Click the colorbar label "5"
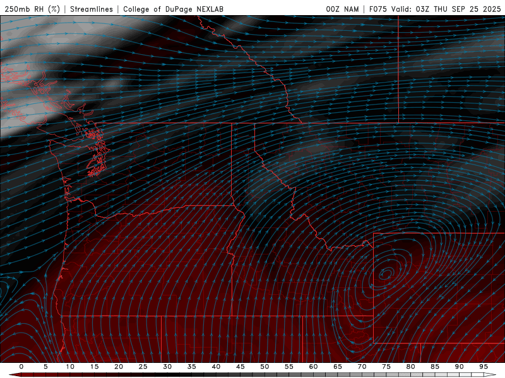This screenshot has height=378, width=505. [45, 367]
